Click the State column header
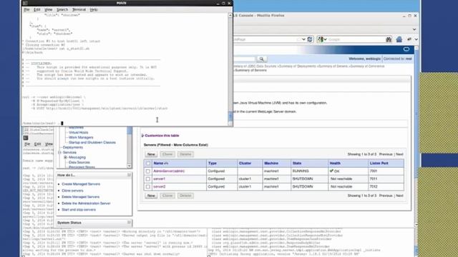This screenshot has height=257, width=458. point(297,163)
